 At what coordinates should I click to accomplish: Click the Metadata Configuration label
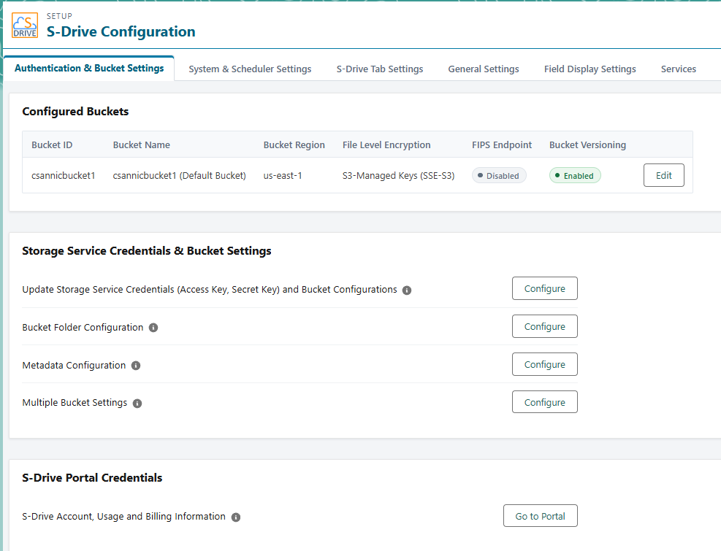pyautogui.click(x=74, y=366)
